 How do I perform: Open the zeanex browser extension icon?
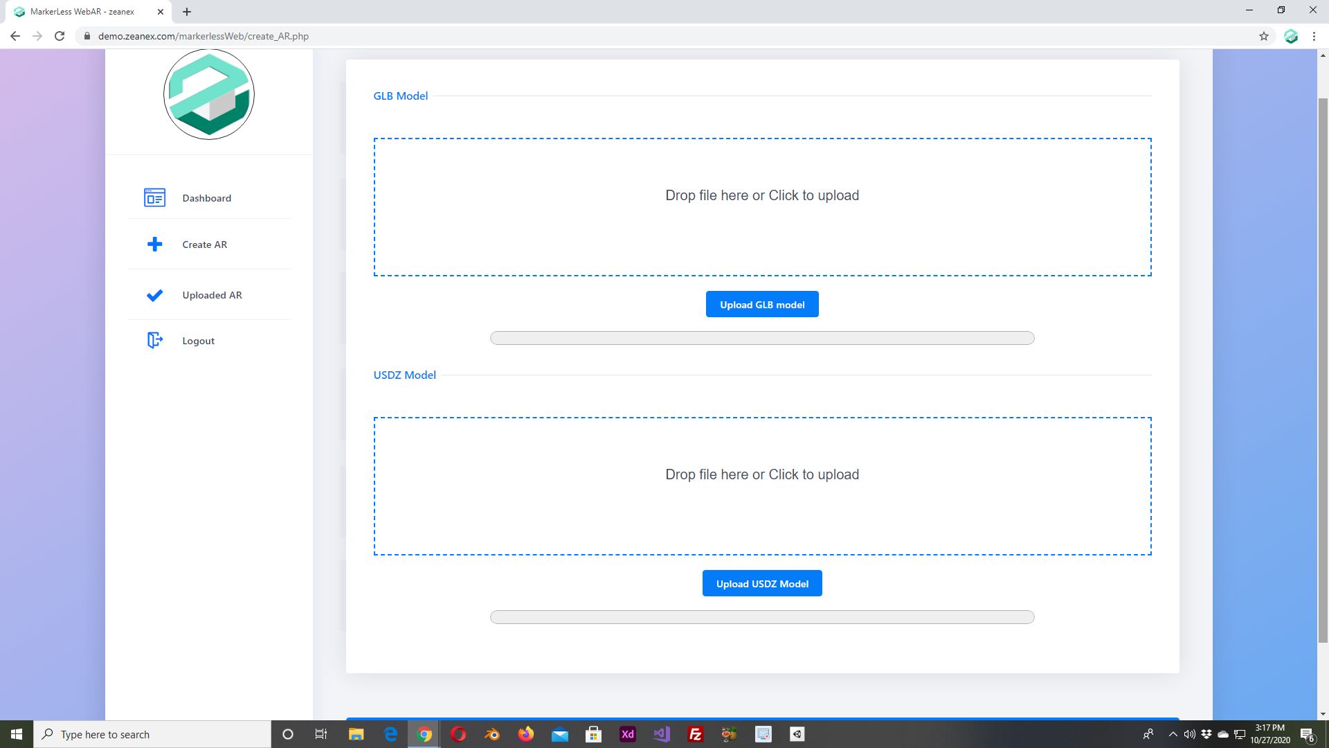pyautogui.click(x=1291, y=36)
